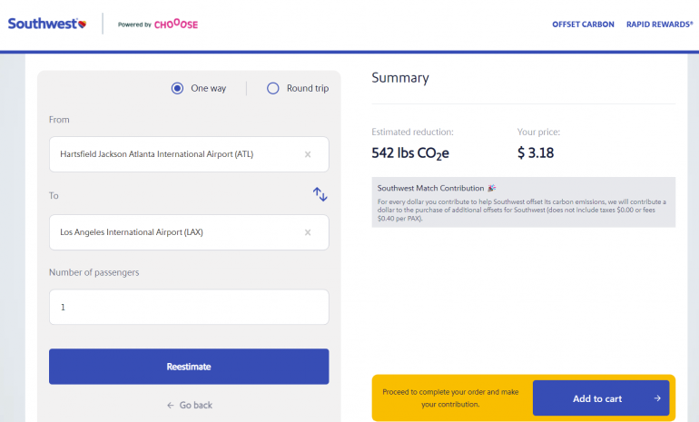Viewport: 699px width, 422px height.
Task: Click the Number of passengers field
Action: [188, 307]
